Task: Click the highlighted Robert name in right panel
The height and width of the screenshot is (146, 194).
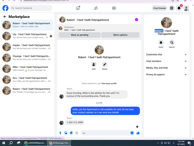Action: tap(159, 31)
